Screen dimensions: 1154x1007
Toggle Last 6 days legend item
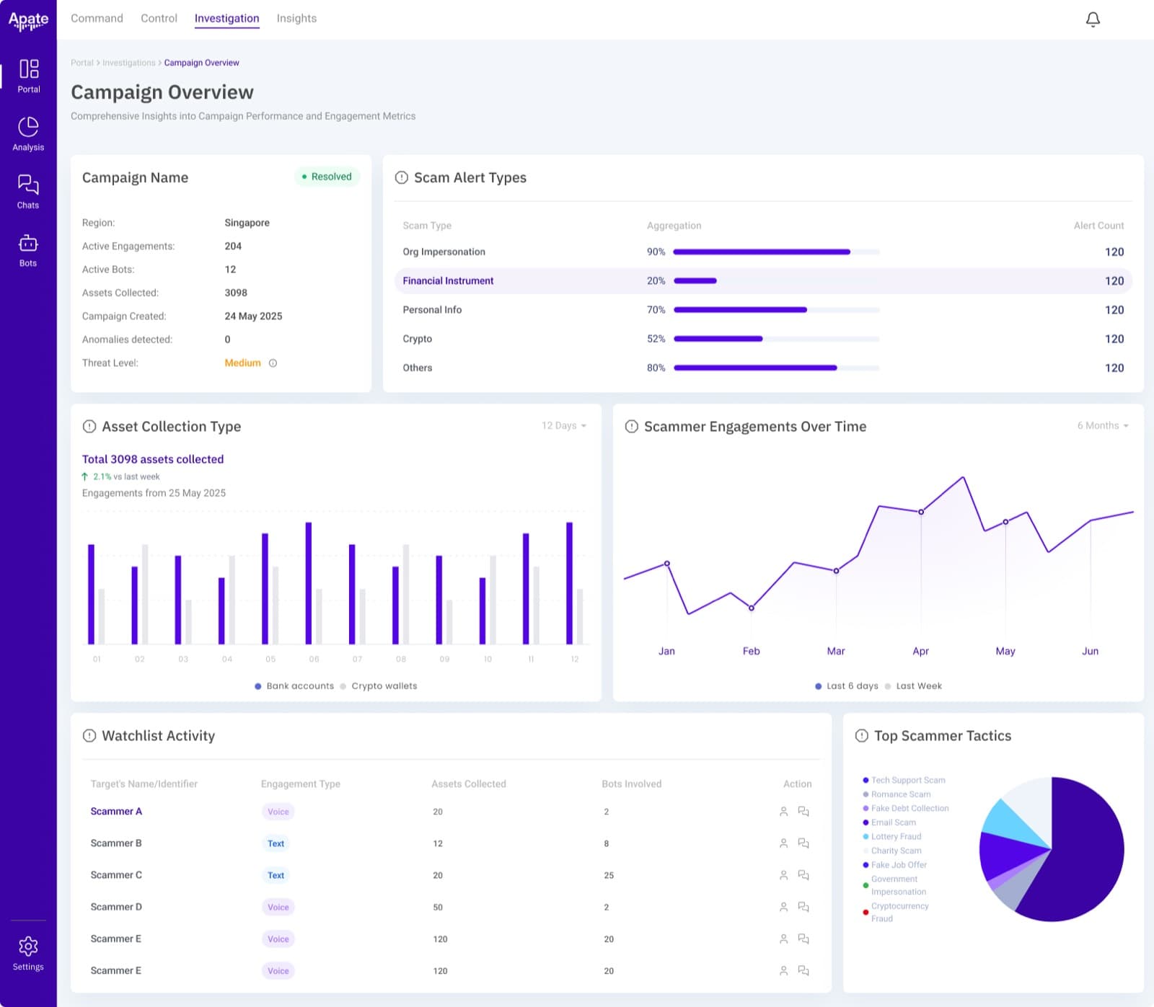pyautogui.click(x=847, y=686)
